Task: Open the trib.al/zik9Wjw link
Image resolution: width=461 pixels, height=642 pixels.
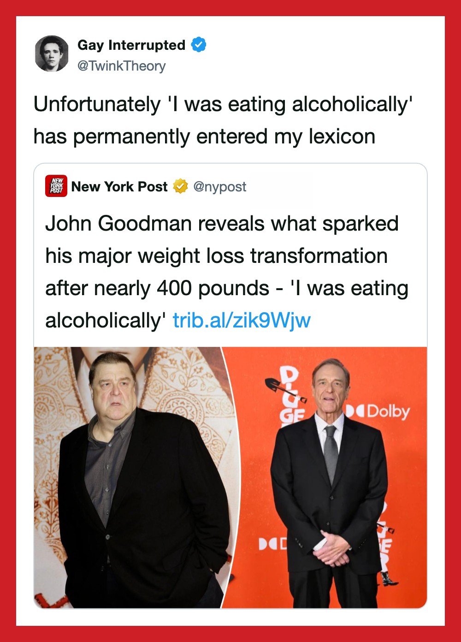Action: click(x=242, y=320)
